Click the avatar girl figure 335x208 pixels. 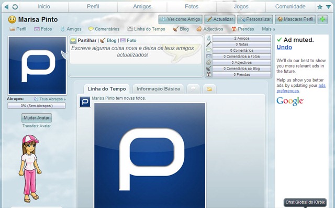[x=30, y=168]
